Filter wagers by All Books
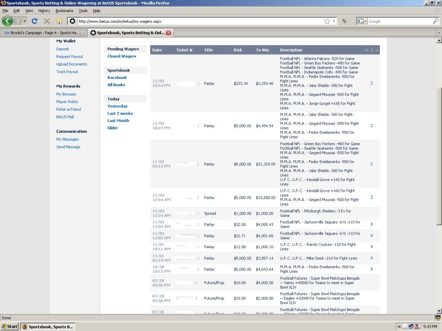 [x=116, y=85]
